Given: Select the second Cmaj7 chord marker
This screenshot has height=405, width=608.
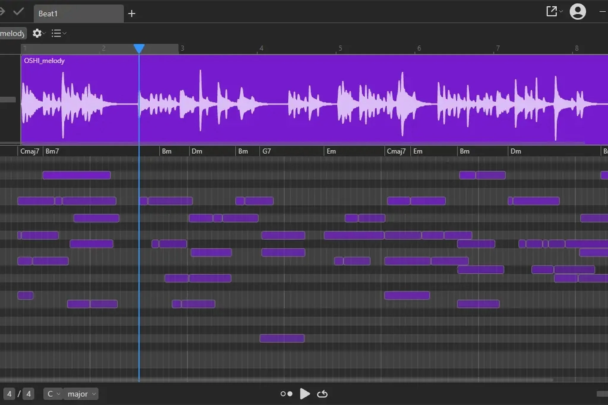Looking at the screenshot, I should [x=396, y=151].
